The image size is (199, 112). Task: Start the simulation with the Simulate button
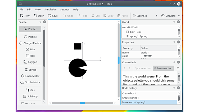pos(169,16)
